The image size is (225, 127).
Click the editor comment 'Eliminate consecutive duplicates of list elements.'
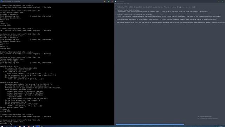[134, 15]
